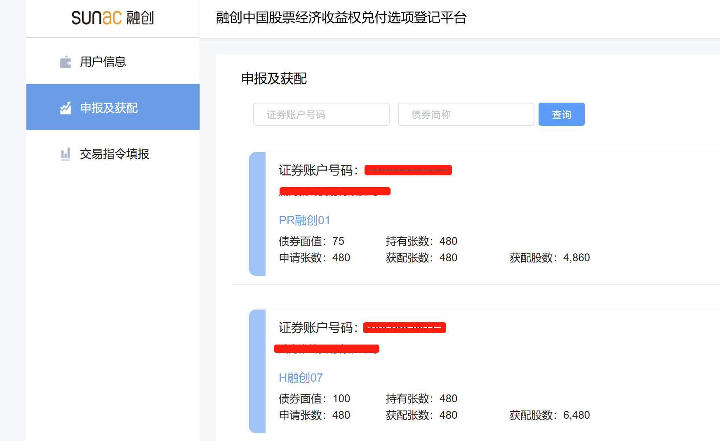
Task: Click 获配张数: 480 in the H融创07 card
Action: [421, 415]
